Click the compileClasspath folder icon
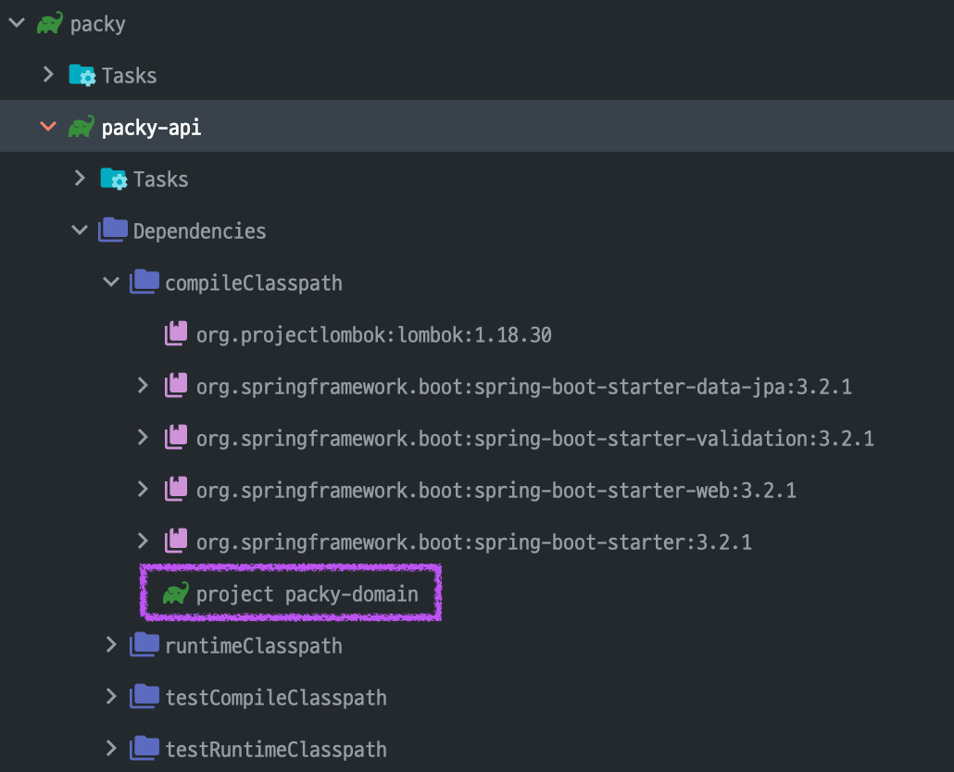954x772 pixels. tap(144, 282)
